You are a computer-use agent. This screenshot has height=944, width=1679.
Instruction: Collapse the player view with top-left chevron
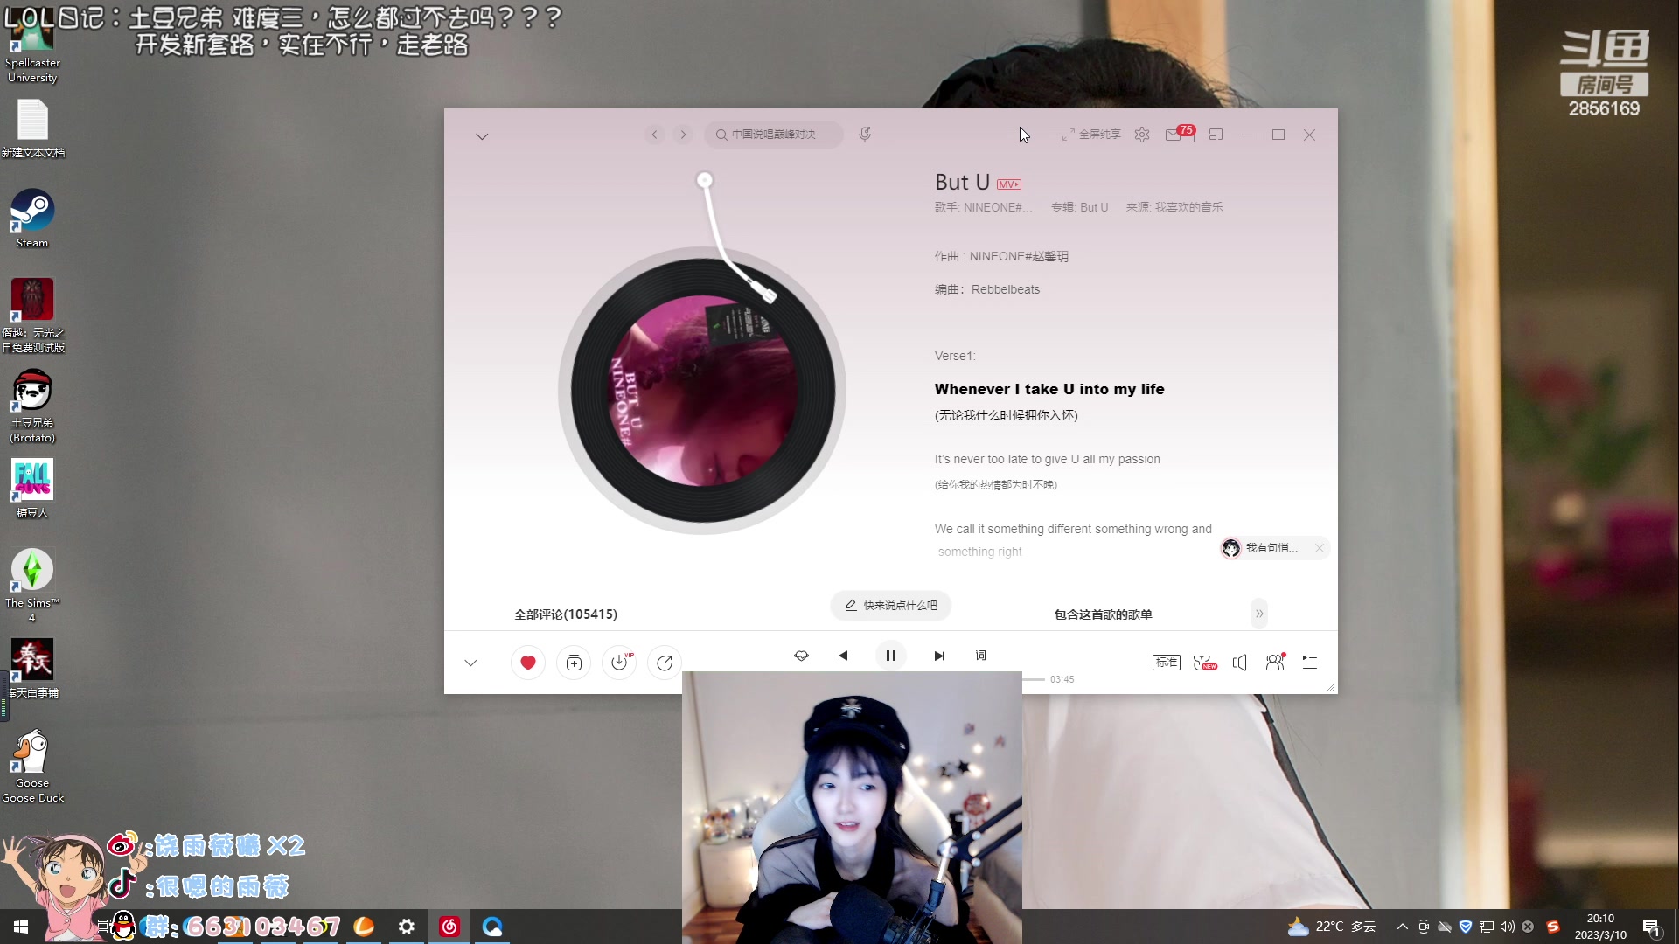coord(482,136)
